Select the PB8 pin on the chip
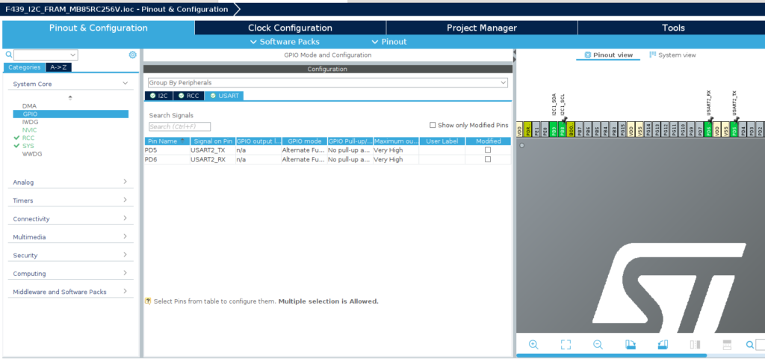The image size is (765, 362). [563, 129]
